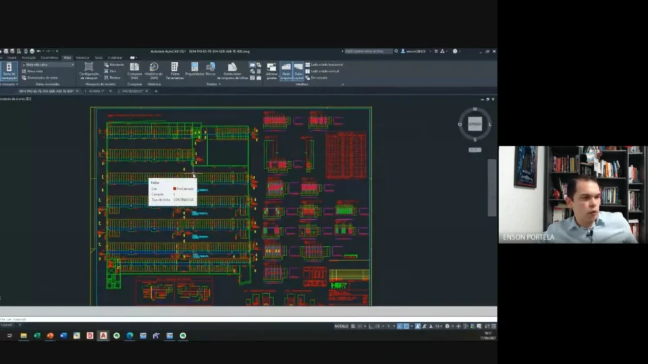The height and width of the screenshot is (364, 648).
Task: Open Gerenciador de conjunto de folhas
Action: point(232,71)
